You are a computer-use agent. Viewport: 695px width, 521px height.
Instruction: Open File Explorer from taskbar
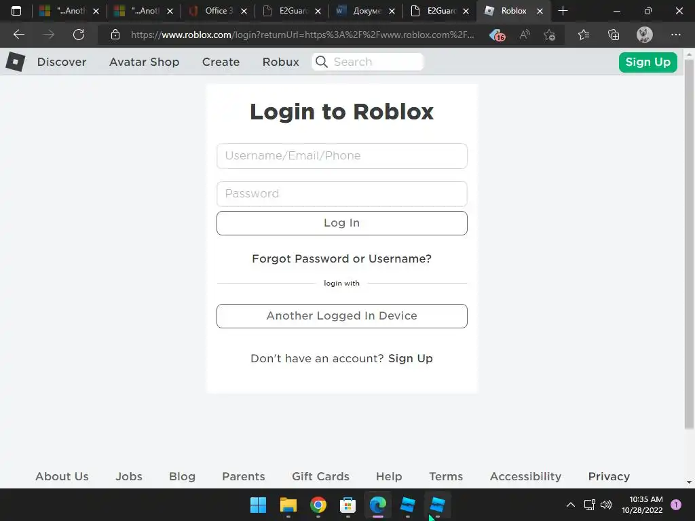tap(288, 505)
